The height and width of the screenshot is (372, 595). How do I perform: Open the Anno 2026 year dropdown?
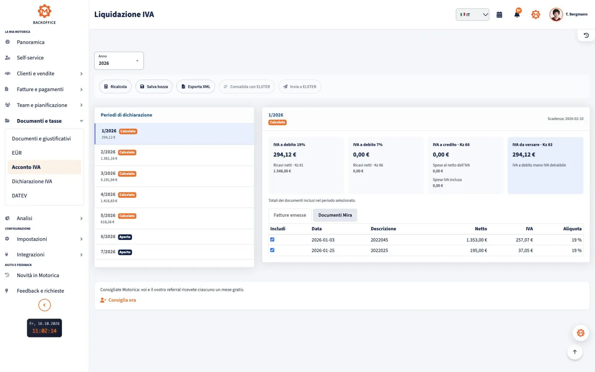pyautogui.click(x=119, y=61)
